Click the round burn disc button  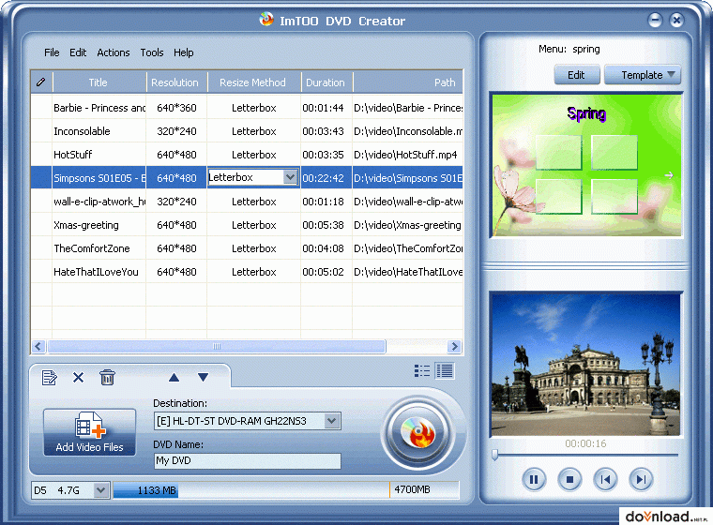[417, 433]
